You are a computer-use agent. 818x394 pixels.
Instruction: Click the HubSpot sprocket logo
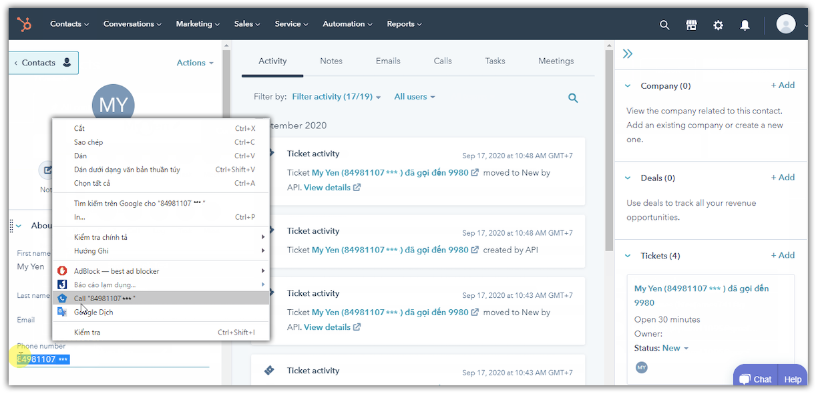tap(24, 25)
